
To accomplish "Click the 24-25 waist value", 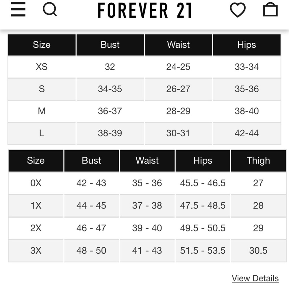I will [x=178, y=67].
